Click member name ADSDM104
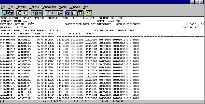The width and height of the screenshot is (205, 104). coord(24,52)
